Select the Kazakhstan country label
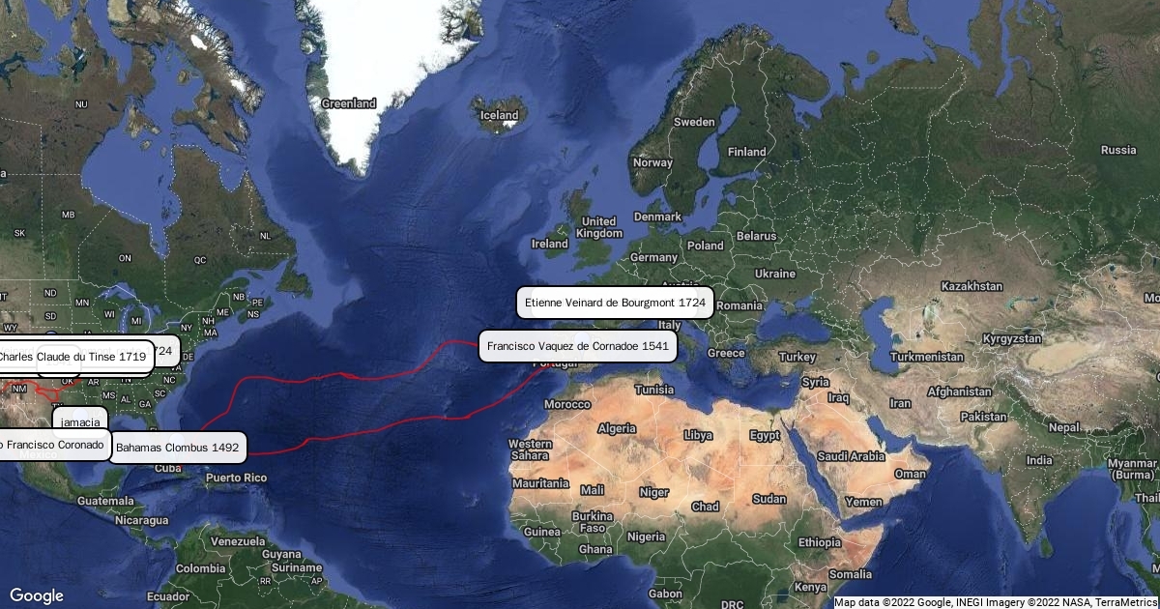 click(x=971, y=287)
